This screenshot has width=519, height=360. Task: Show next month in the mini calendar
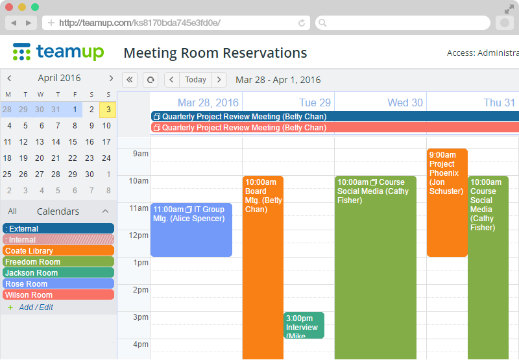pyautogui.click(x=111, y=78)
